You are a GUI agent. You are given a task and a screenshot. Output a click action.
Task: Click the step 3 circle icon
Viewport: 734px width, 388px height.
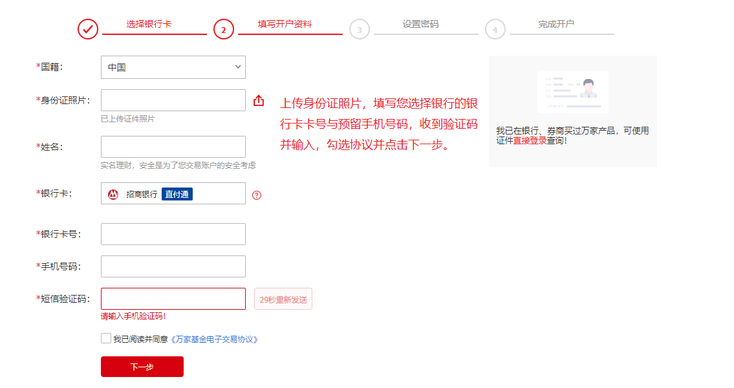[x=359, y=29]
